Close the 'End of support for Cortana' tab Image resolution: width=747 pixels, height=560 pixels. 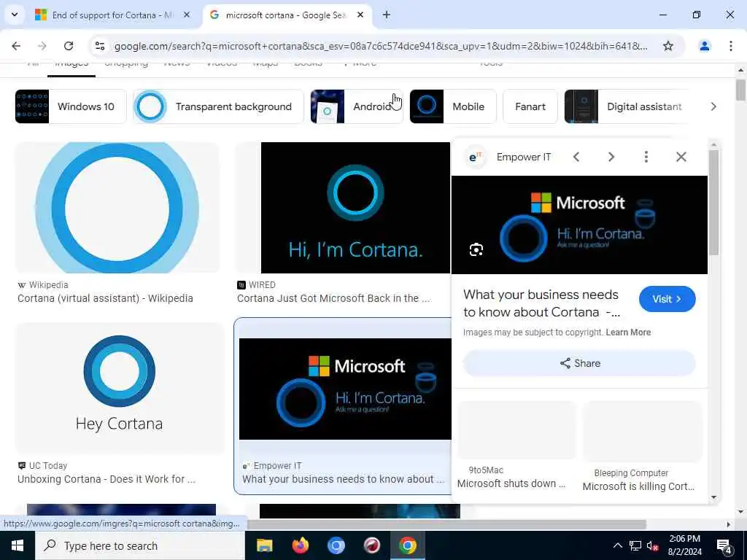tap(187, 15)
